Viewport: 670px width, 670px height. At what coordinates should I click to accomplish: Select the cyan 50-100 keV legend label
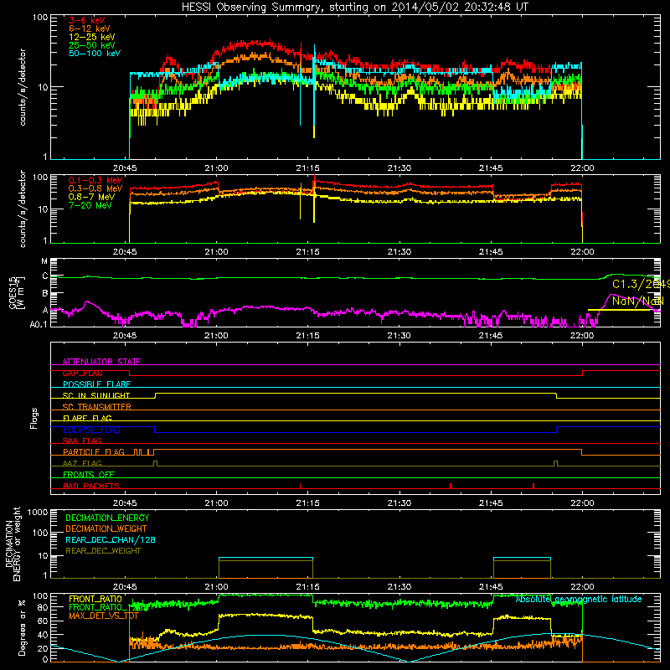point(95,53)
